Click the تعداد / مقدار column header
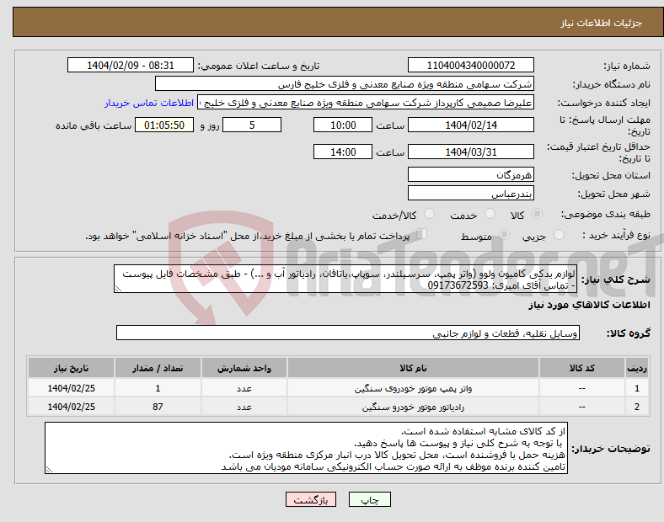 click(x=158, y=368)
